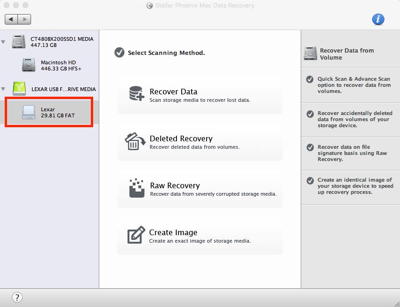Screen dimensions: 400x307
Task: Choose the Create Image option
Action: 200,236
